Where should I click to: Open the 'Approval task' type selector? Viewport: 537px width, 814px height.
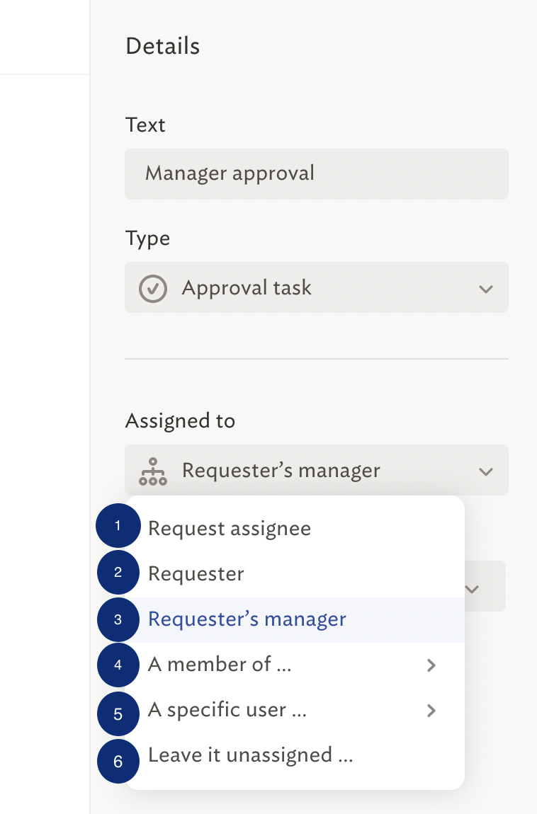316,287
